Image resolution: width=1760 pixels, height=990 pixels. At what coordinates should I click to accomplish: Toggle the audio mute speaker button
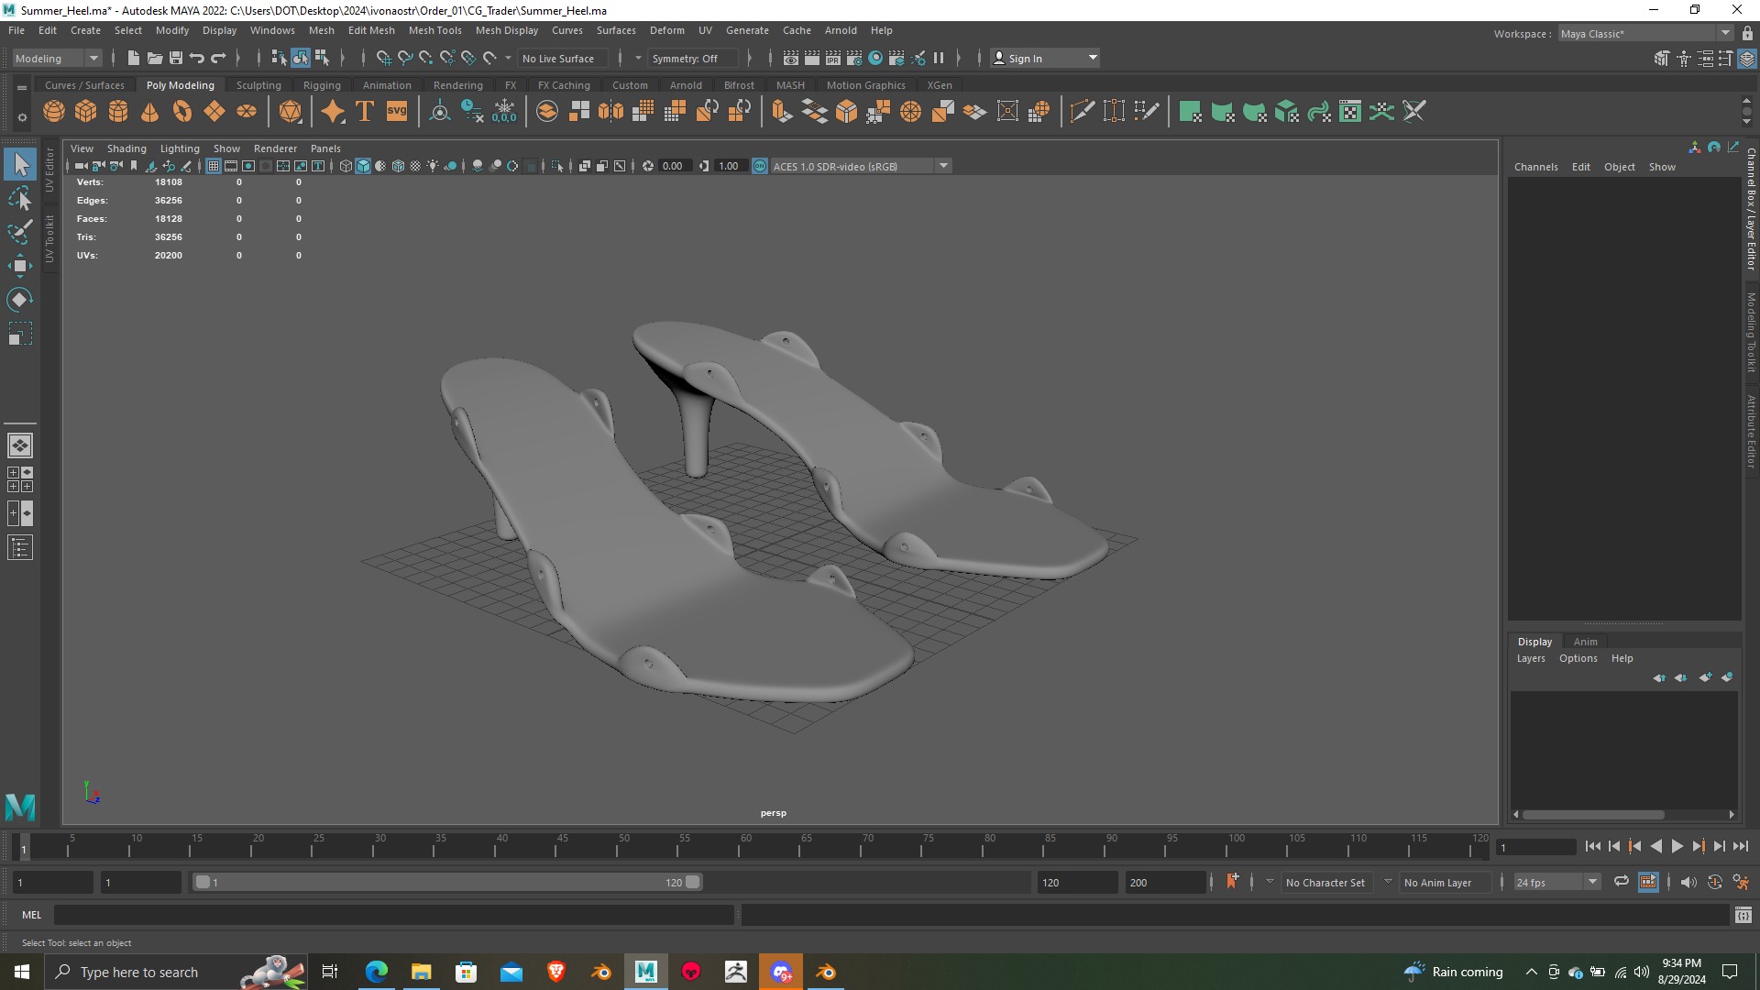pyautogui.click(x=1688, y=882)
